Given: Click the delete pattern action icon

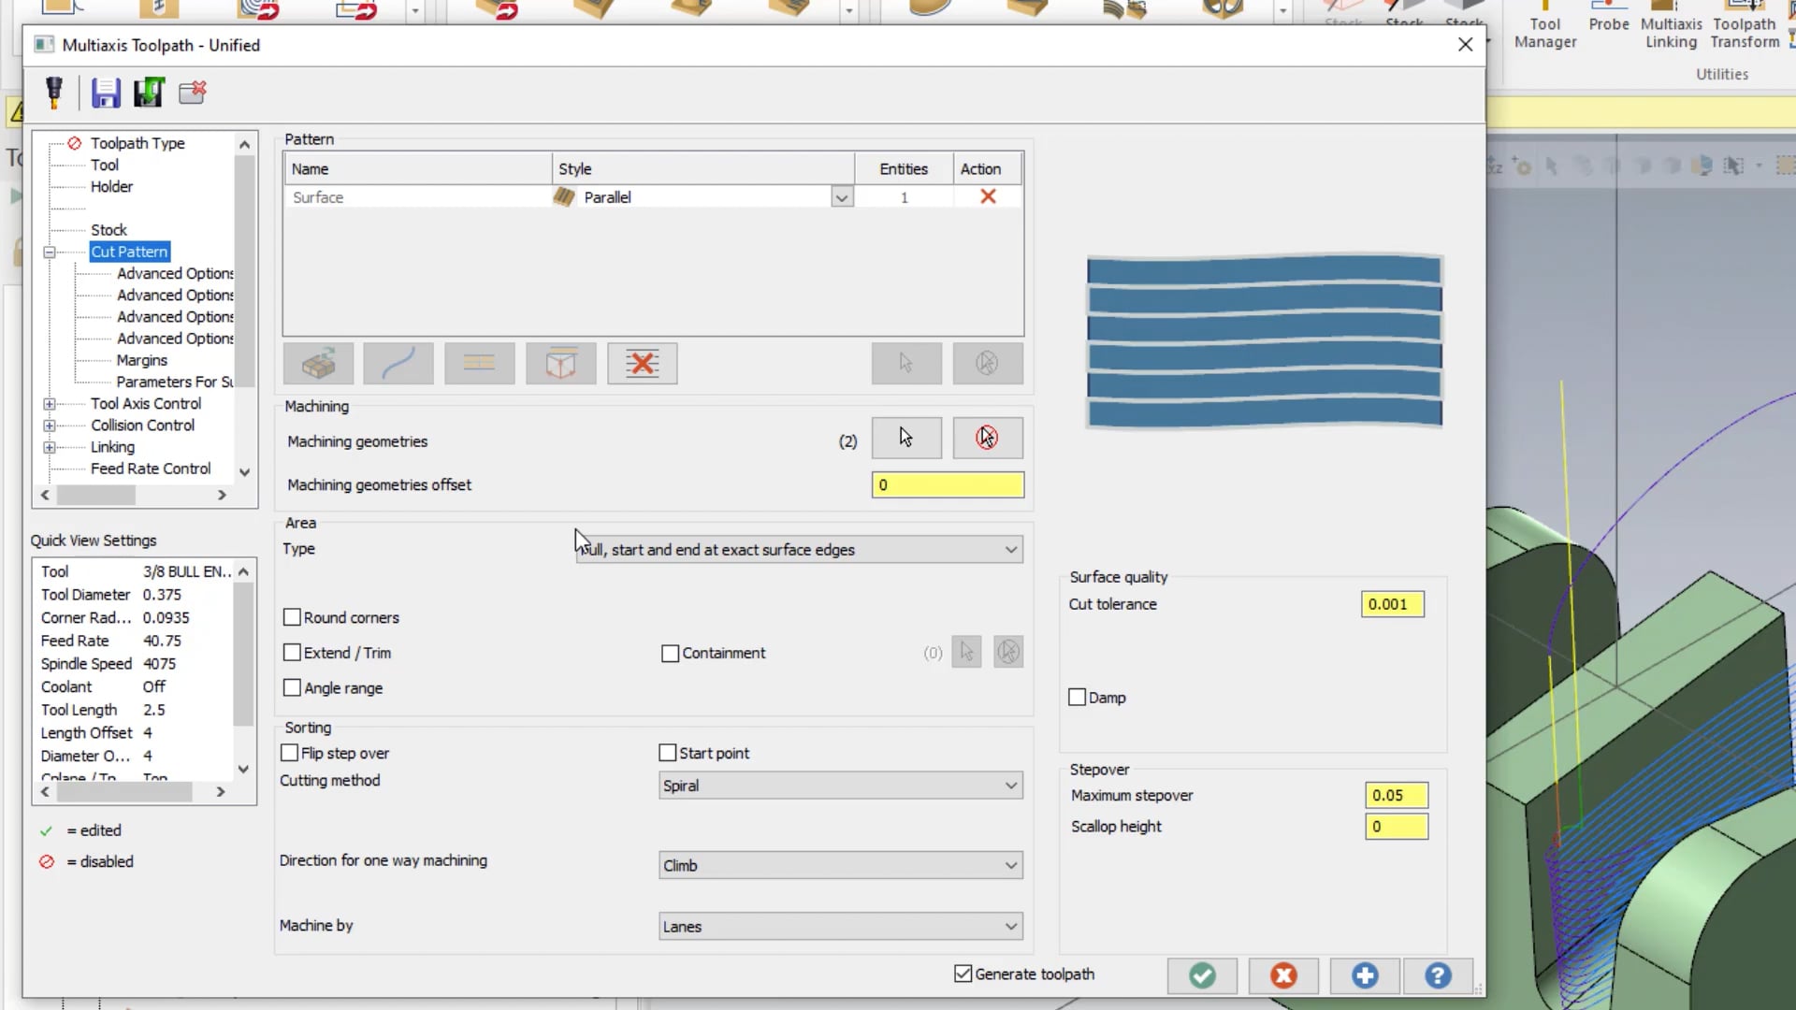Looking at the screenshot, I should pos(988,196).
